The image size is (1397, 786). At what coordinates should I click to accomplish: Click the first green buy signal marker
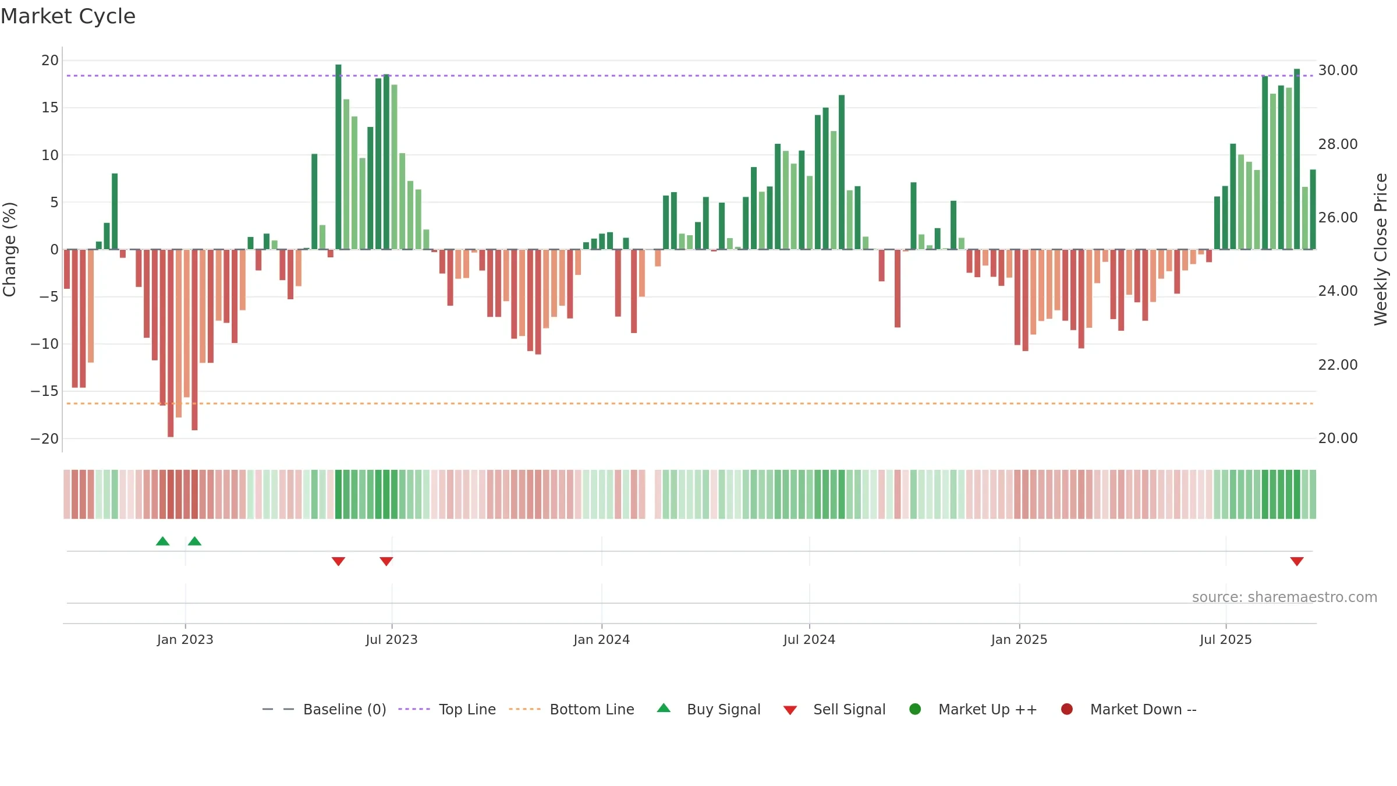163,541
